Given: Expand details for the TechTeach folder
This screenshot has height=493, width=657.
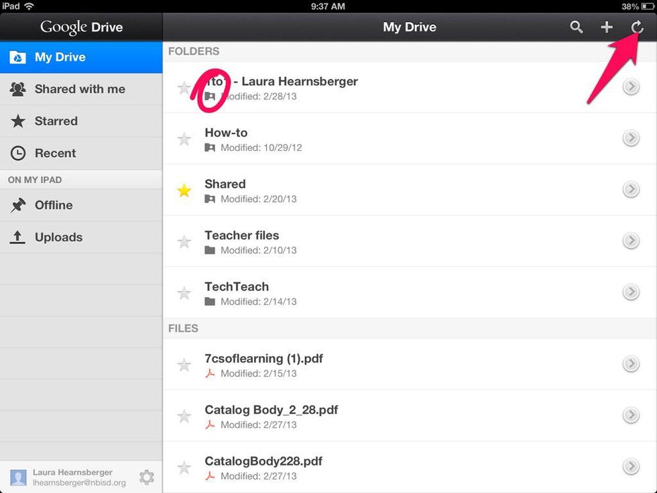Looking at the screenshot, I should [630, 292].
